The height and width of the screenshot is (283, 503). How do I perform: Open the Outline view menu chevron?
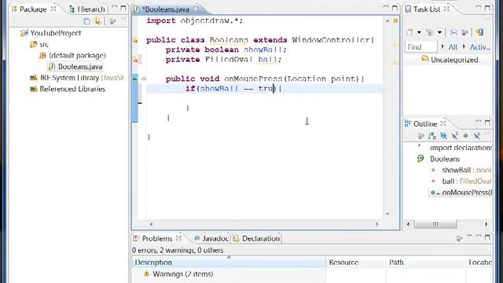point(487,134)
